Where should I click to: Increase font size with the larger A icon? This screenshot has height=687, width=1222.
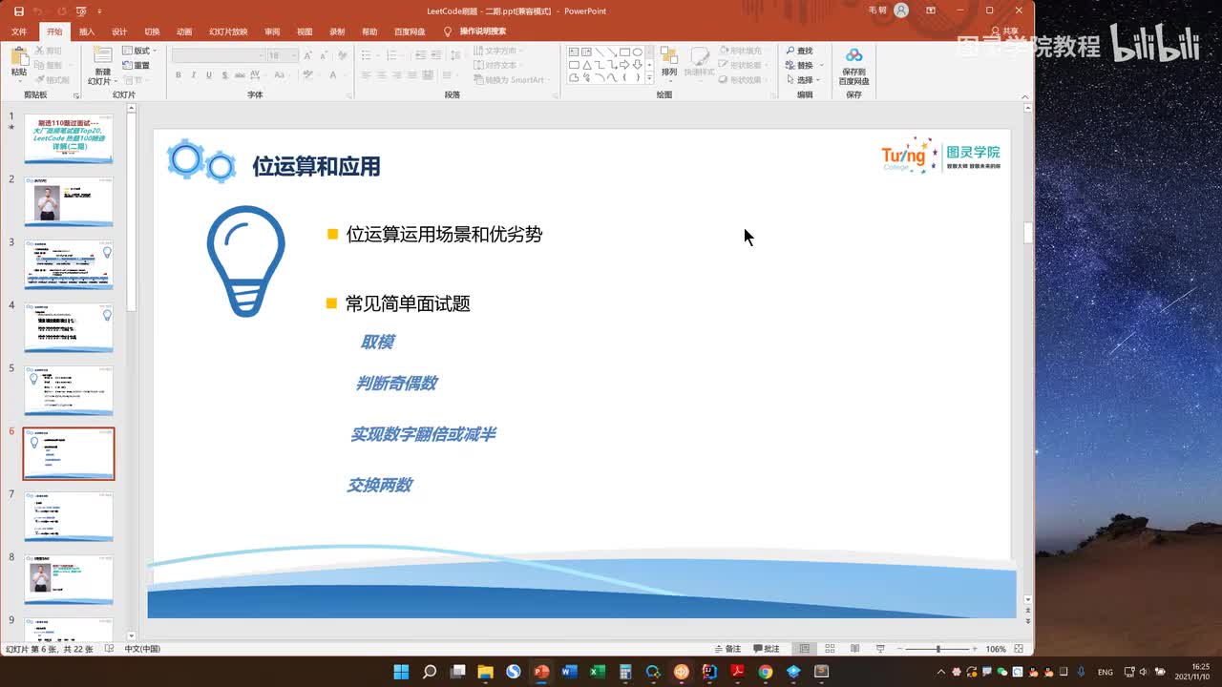[x=307, y=56]
